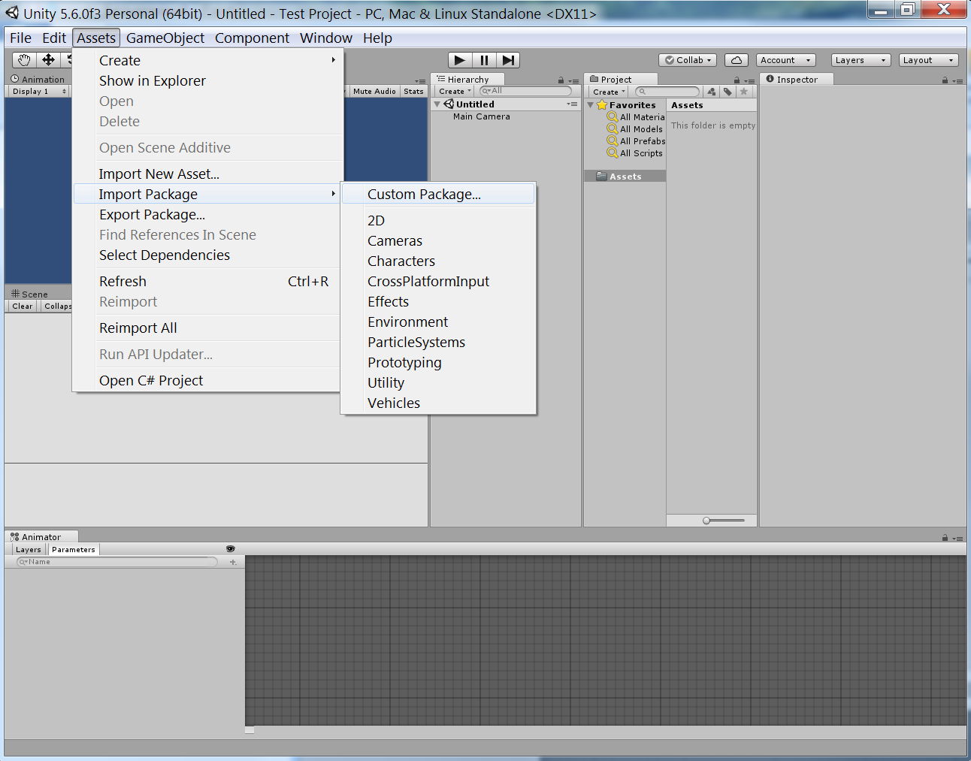Viewport: 971px width, 761px height.
Task: Toggle the Hierarchy panel lock
Action: [561, 80]
